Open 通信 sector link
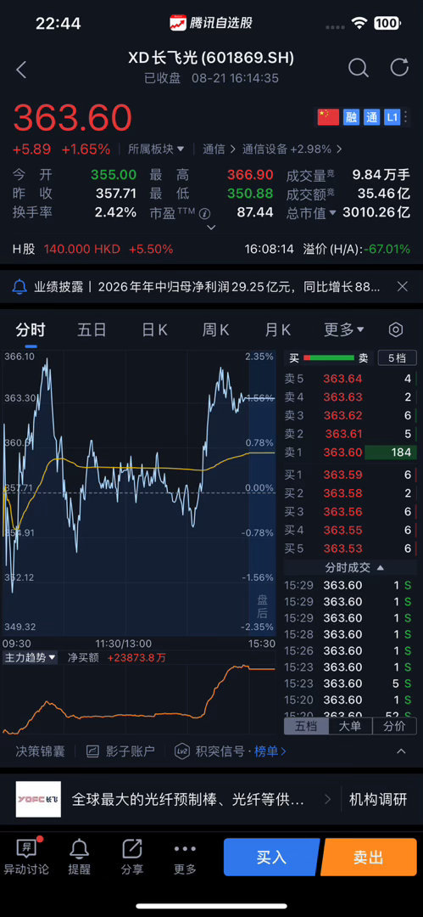 (217, 149)
